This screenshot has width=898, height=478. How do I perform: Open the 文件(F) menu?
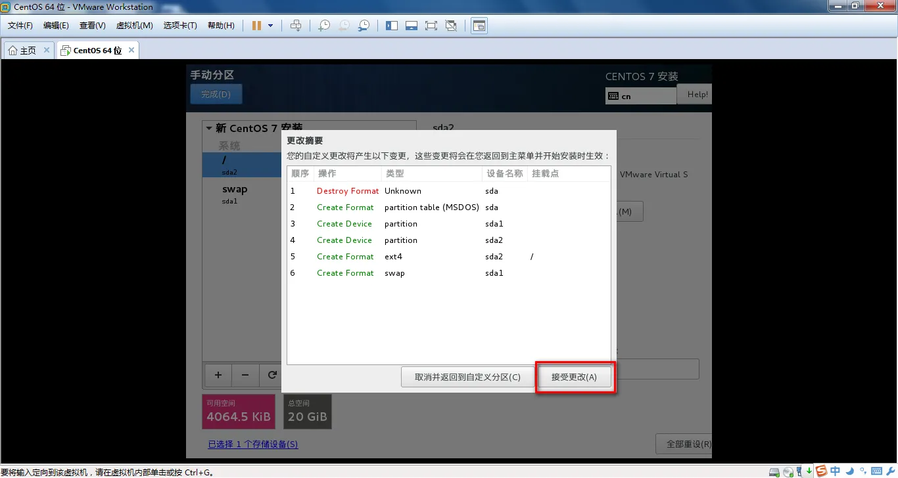(x=20, y=26)
